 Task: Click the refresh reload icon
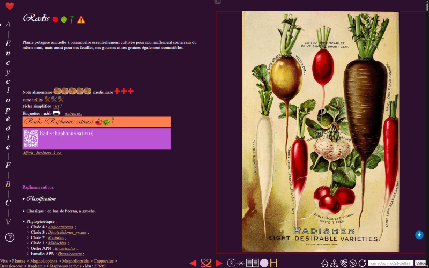[x=363, y=263]
